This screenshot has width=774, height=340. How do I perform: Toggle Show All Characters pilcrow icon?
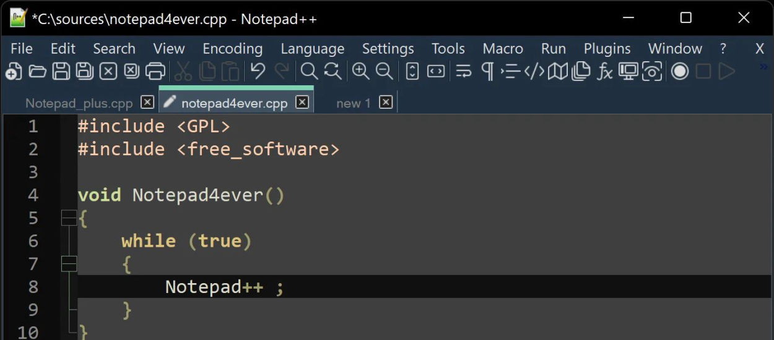(487, 72)
